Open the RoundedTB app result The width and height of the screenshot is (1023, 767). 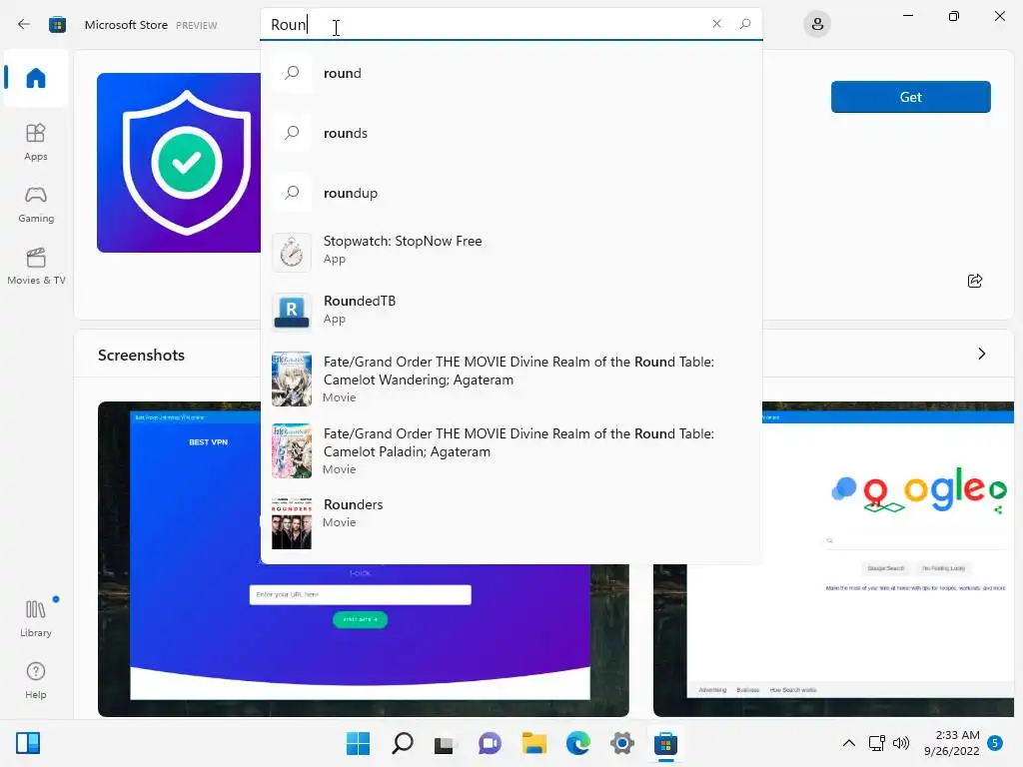point(511,311)
